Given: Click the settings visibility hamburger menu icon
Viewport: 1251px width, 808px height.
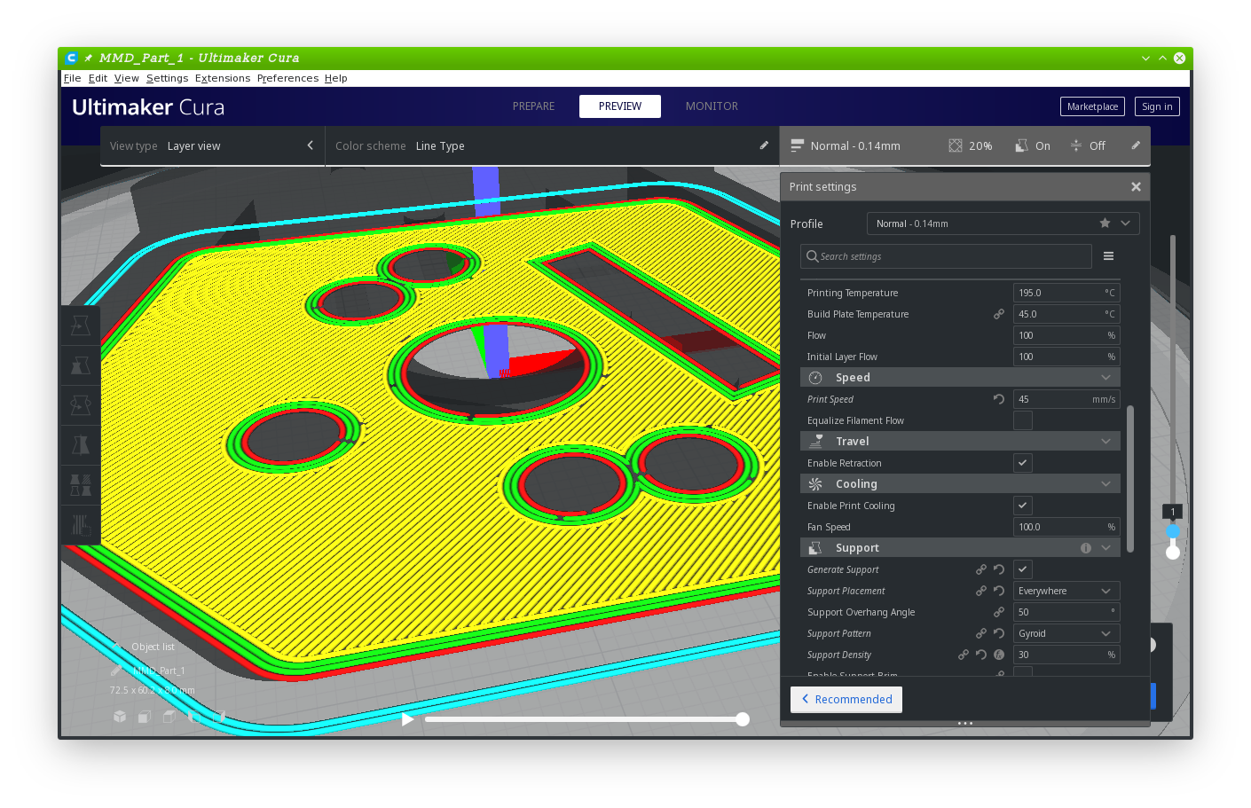Looking at the screenshot, I should tap(1108, 256).
